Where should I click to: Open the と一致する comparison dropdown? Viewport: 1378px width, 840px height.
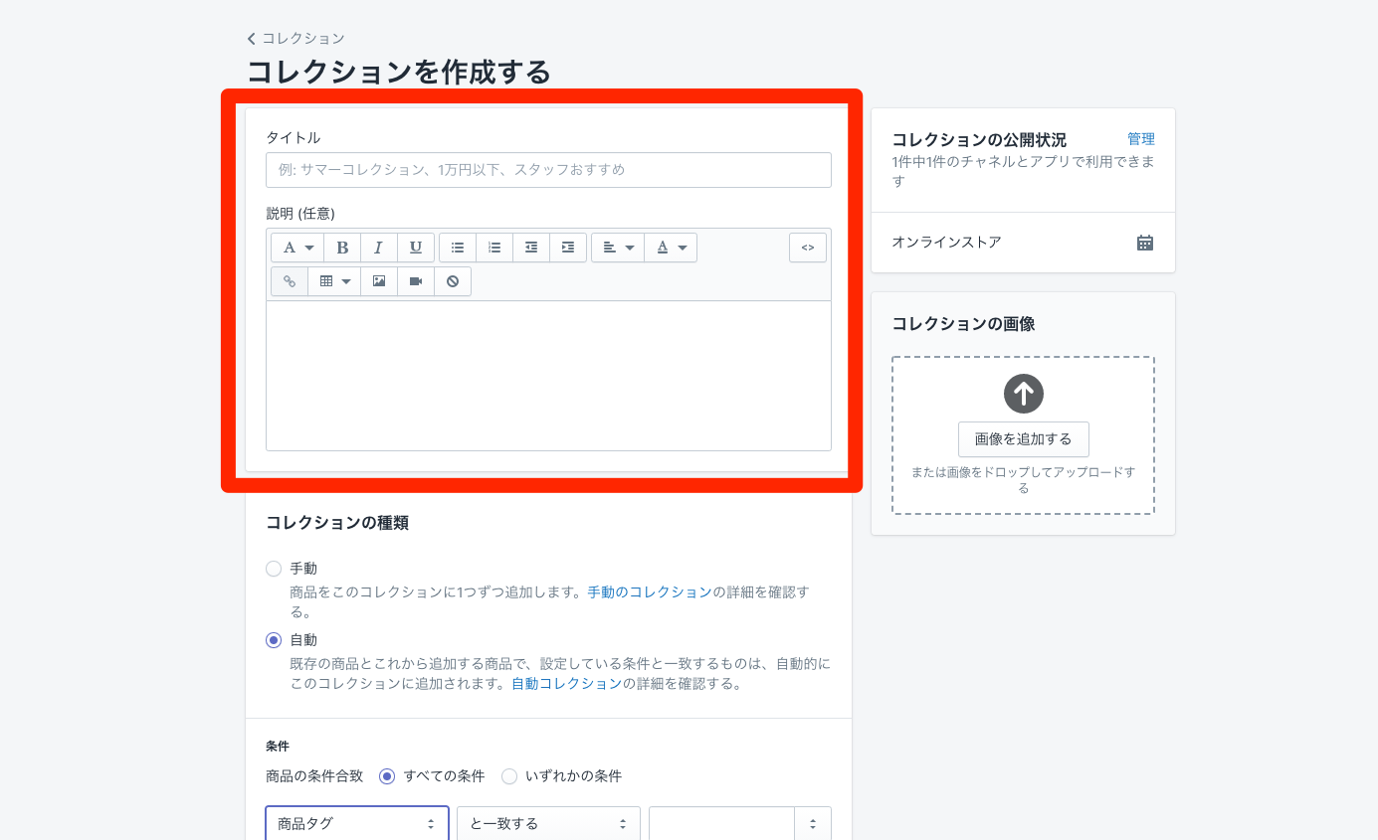tap(548, 823)
